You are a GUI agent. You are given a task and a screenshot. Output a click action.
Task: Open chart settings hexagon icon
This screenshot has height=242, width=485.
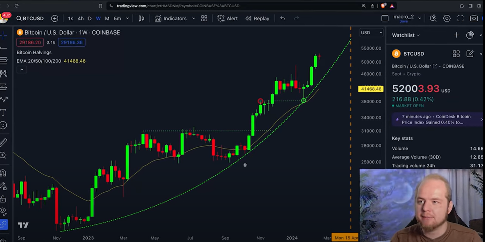coord(447,18)
